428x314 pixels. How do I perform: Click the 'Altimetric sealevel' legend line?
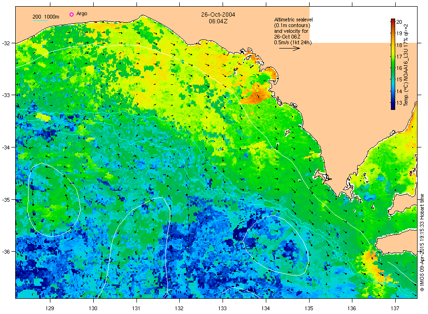[293, 20]
